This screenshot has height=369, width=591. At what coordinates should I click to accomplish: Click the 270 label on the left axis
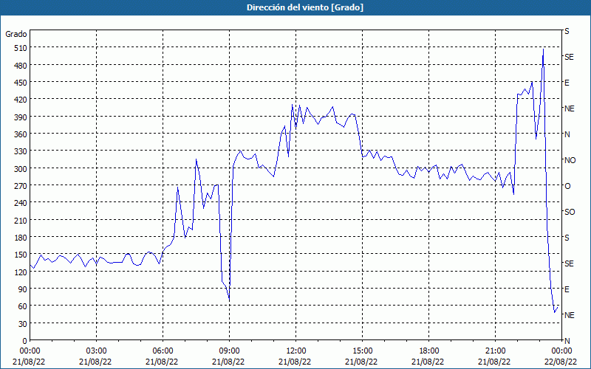coord(21,186)
